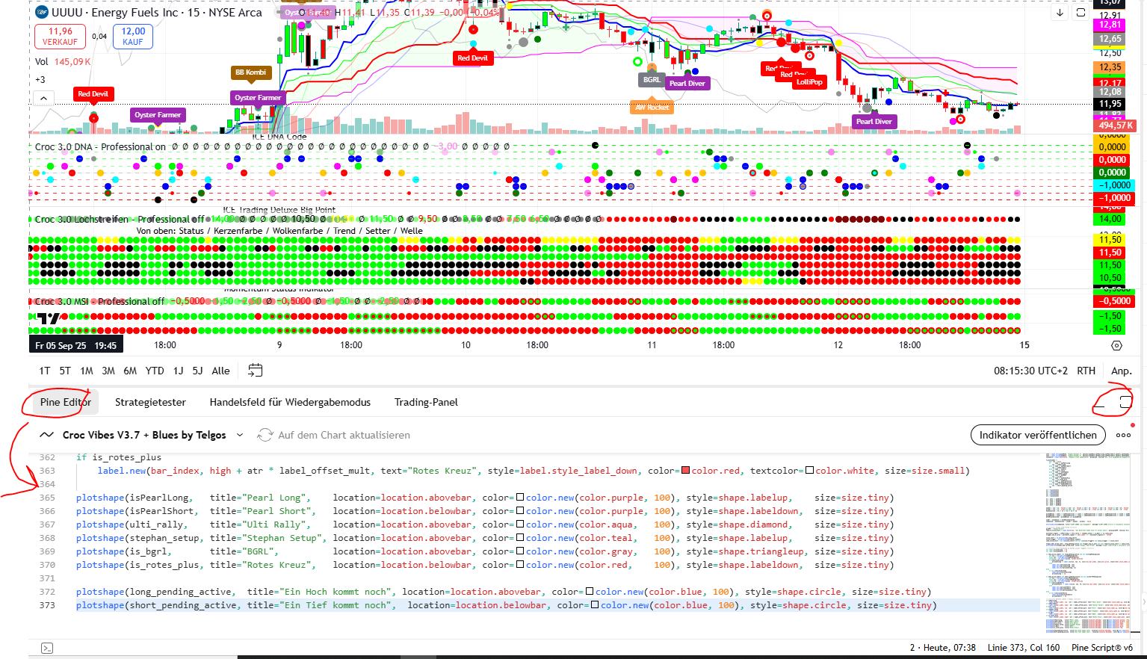Click the red color swatch before color.red on line 363
Image resolution: width=1147 pixels, height=659 pixels.
[x=685, y=471]
